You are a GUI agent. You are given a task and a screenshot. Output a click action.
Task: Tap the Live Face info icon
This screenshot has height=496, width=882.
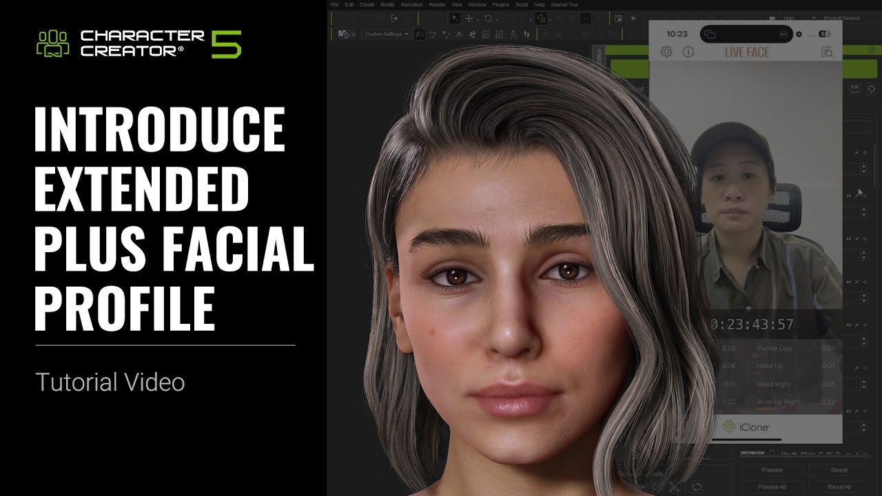click(x=688, y=52)
